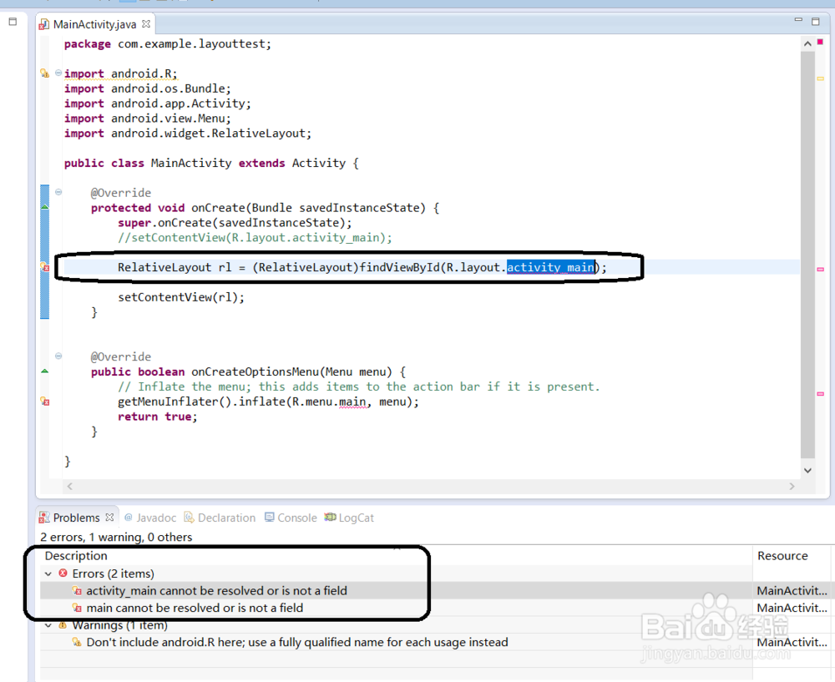Click error marker on RelativeLayout line
Viewport: 835px width, 682px height.
pyautogui.click(x=45, y=267)
